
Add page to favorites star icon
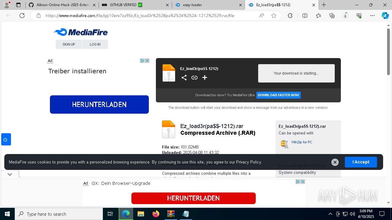pyautogui.click(x=274, y=16)
